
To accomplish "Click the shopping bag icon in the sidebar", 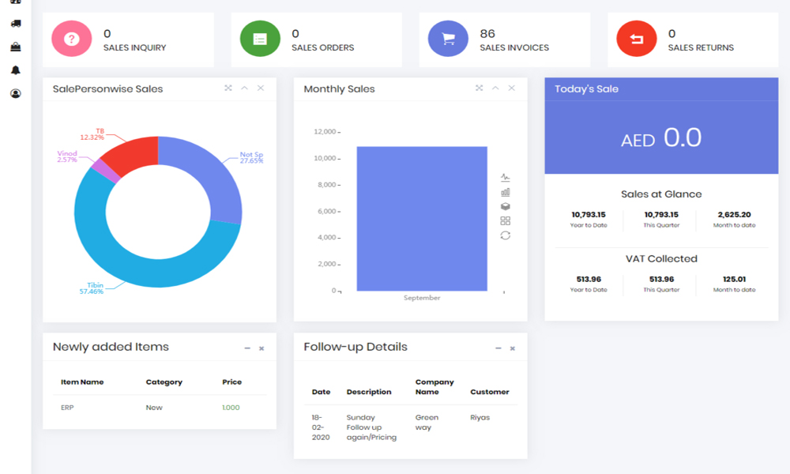I will click(16, 47).
